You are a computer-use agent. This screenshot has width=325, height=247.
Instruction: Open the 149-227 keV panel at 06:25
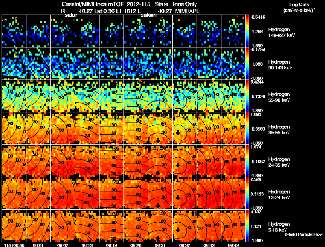(136, 31)
